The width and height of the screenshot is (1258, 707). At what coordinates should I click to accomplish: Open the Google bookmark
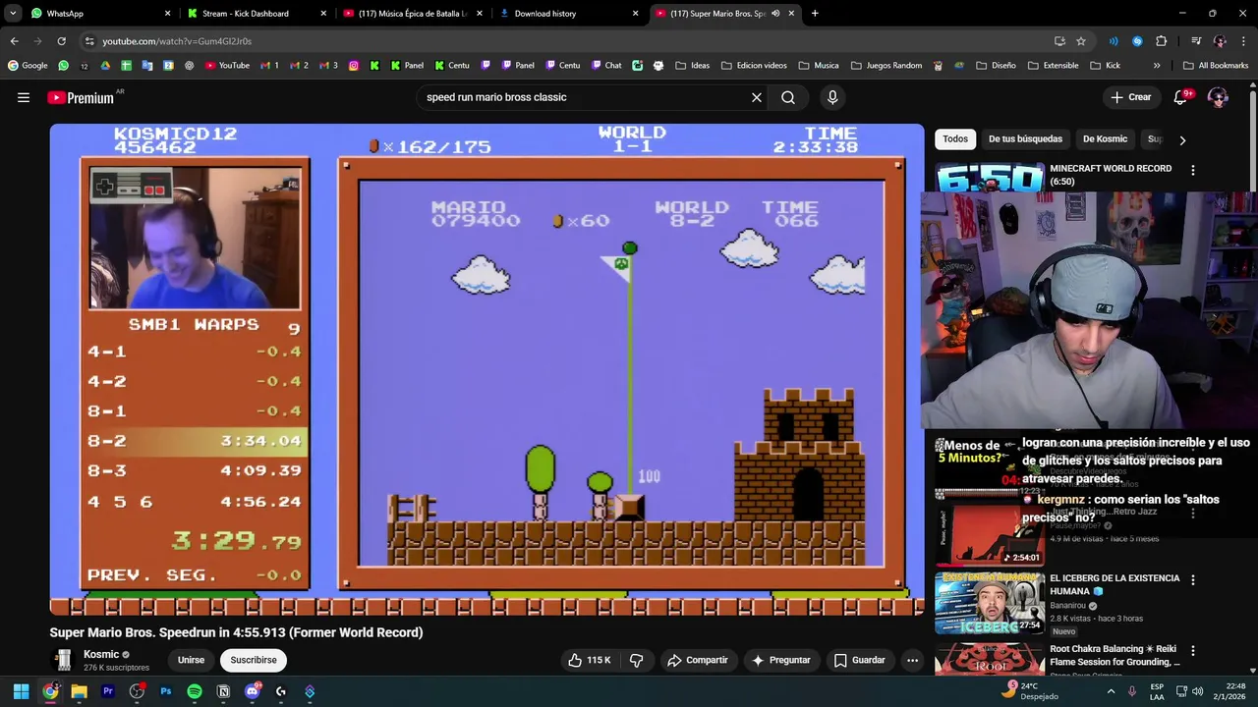point(28,66)
